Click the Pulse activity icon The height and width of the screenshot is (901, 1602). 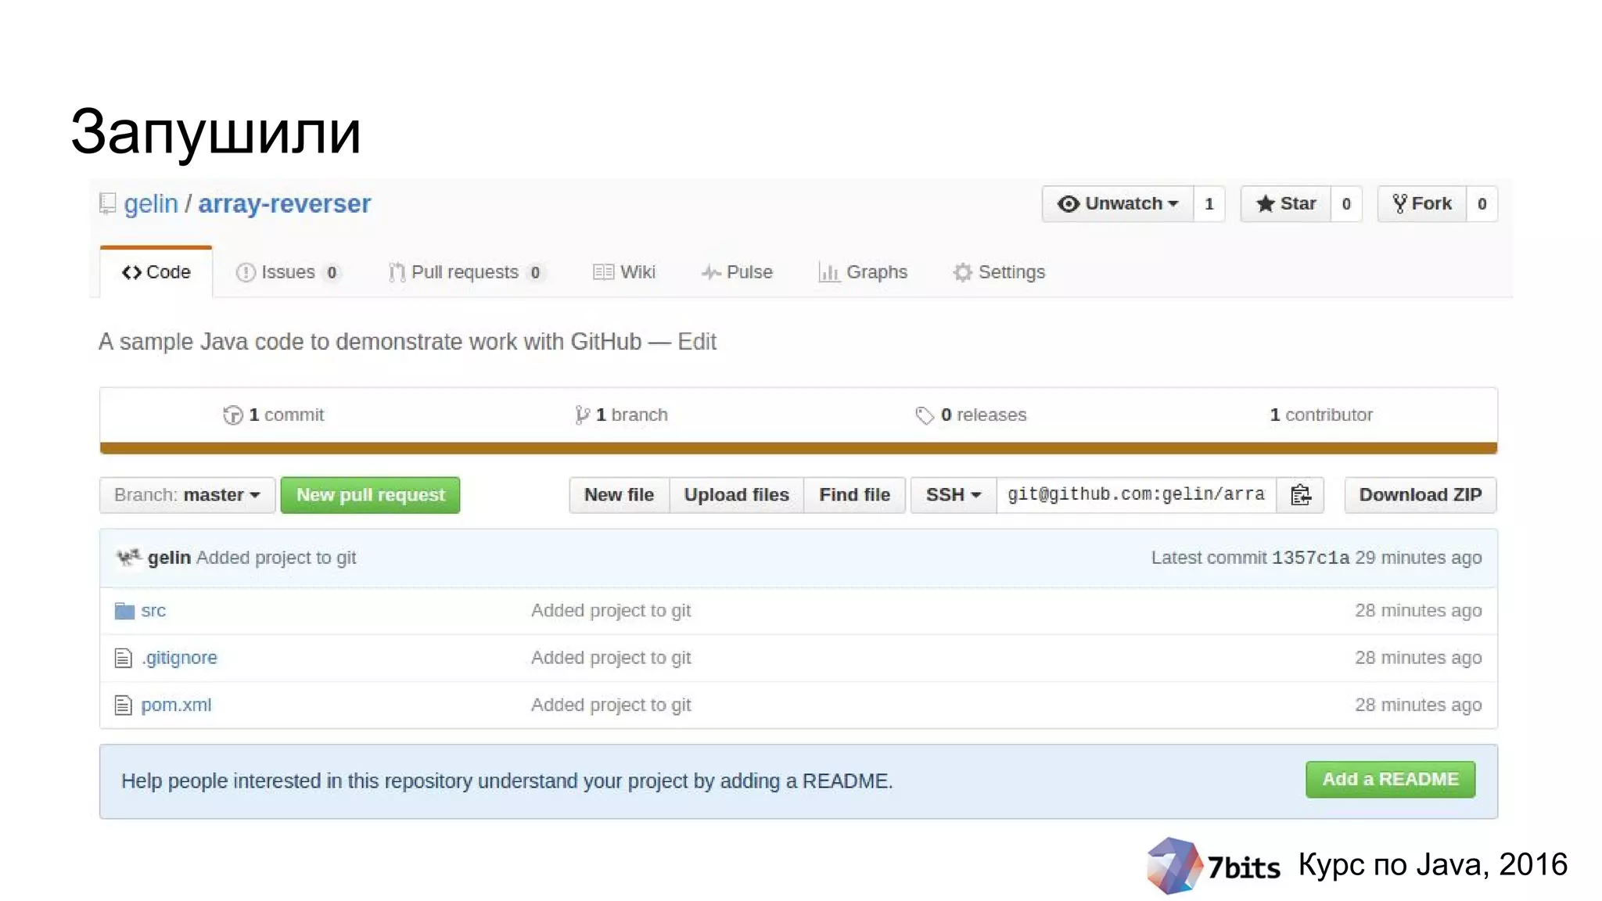click(710, 272)
